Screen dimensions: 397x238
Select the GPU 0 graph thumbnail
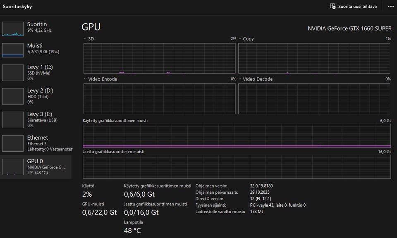13,167
